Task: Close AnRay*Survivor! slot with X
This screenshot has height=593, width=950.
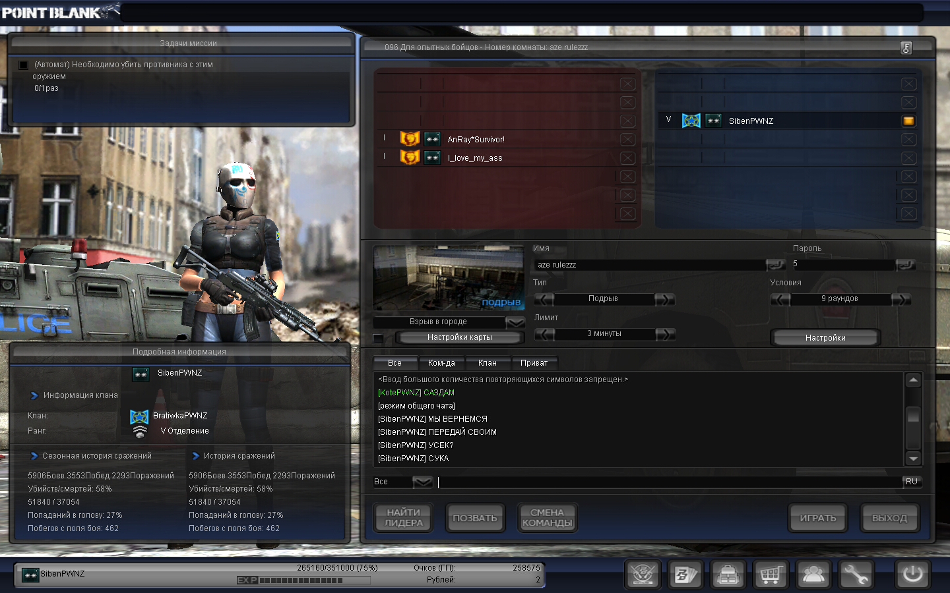Action: (627, 139)
